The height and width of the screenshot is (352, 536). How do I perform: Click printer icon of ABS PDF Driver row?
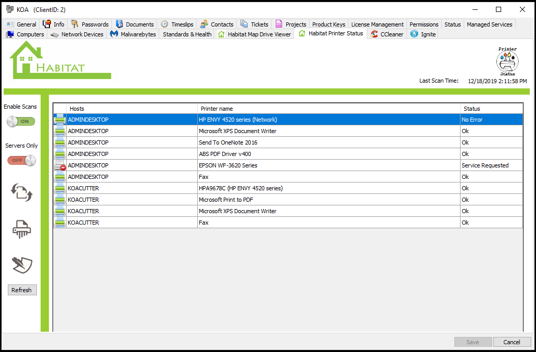point(60,154)
